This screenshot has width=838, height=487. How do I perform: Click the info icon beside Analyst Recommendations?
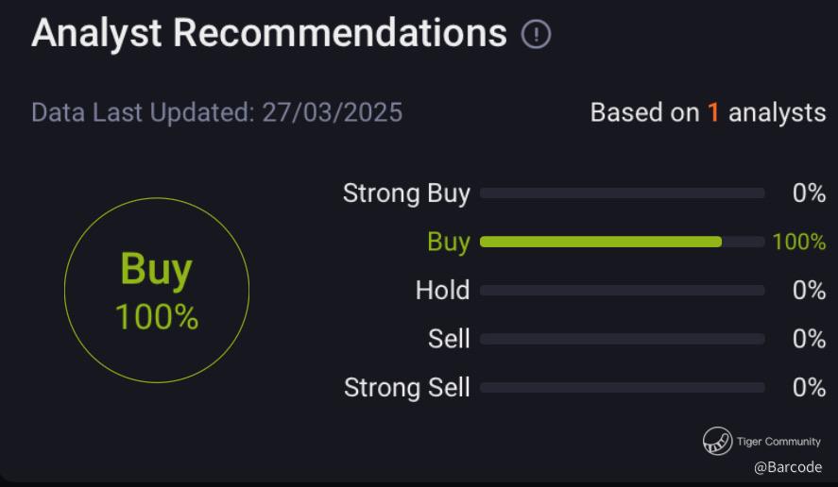[536, 36]
